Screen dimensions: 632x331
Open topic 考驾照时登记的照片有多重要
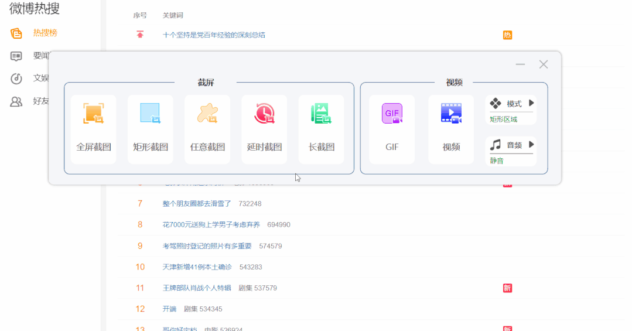tap(207, 246)
